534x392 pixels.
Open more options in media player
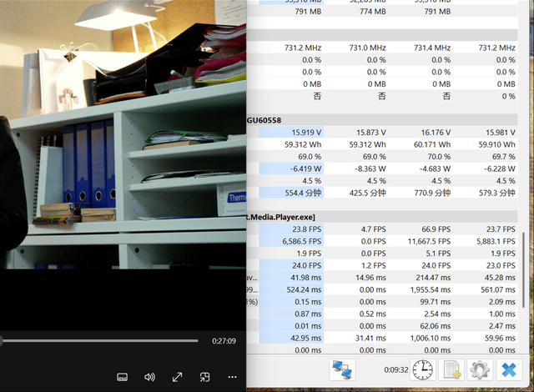(x=232, y=377)
